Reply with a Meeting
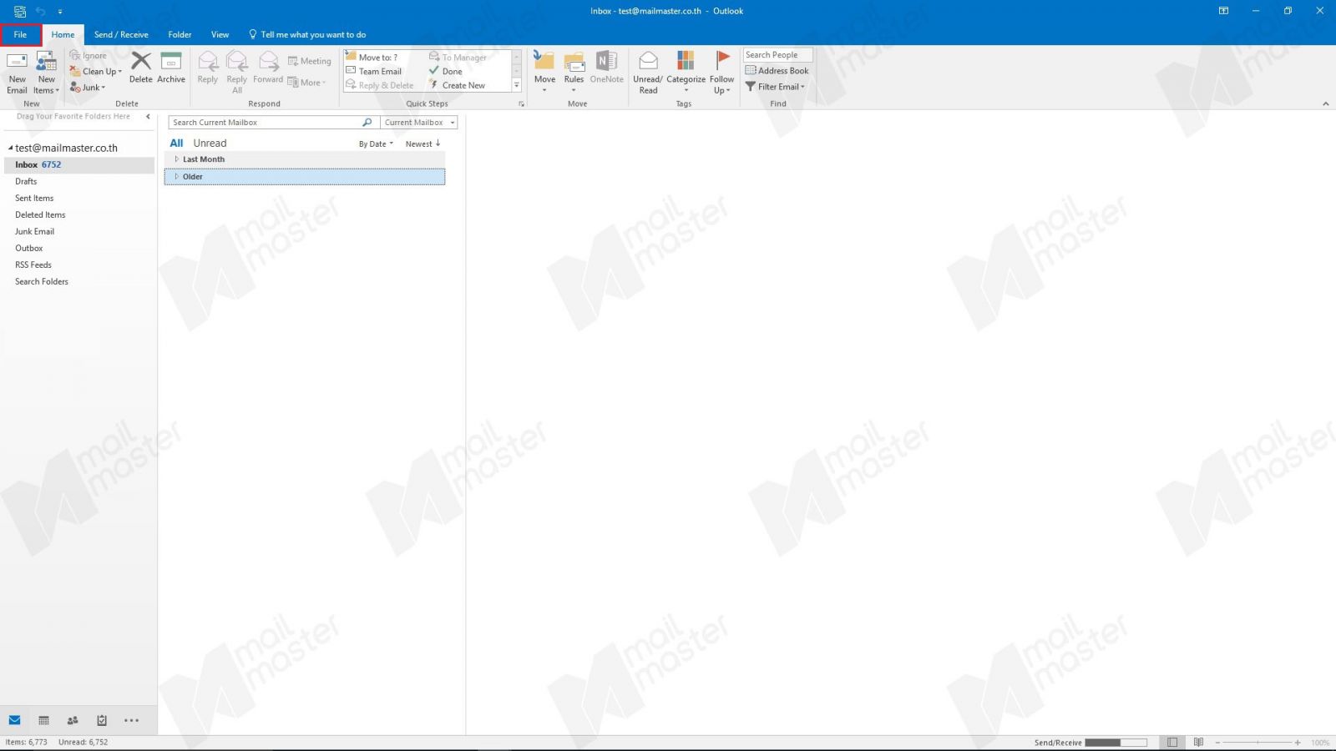The width and height of the screenshot is (1336, 751). point(309,61)
